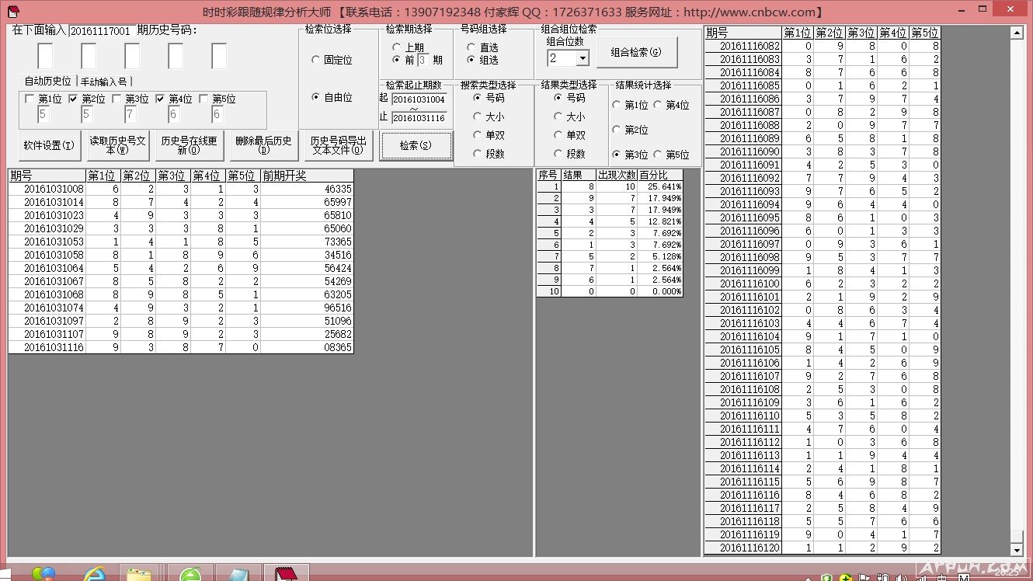This screenshot has width=1033, height=581.
Task: Click the 软件设置(T) button
Action: [x=49, y=145]
